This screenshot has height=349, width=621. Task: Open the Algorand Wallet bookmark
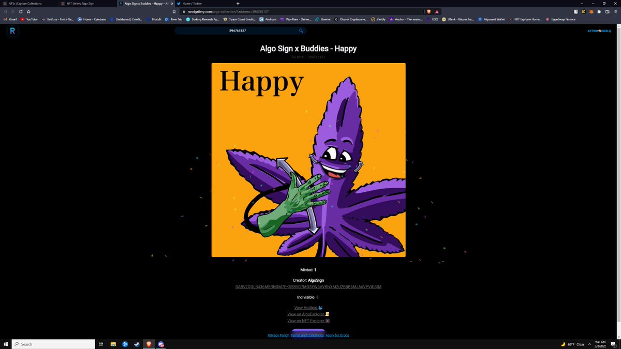click(x=491, y=19)
